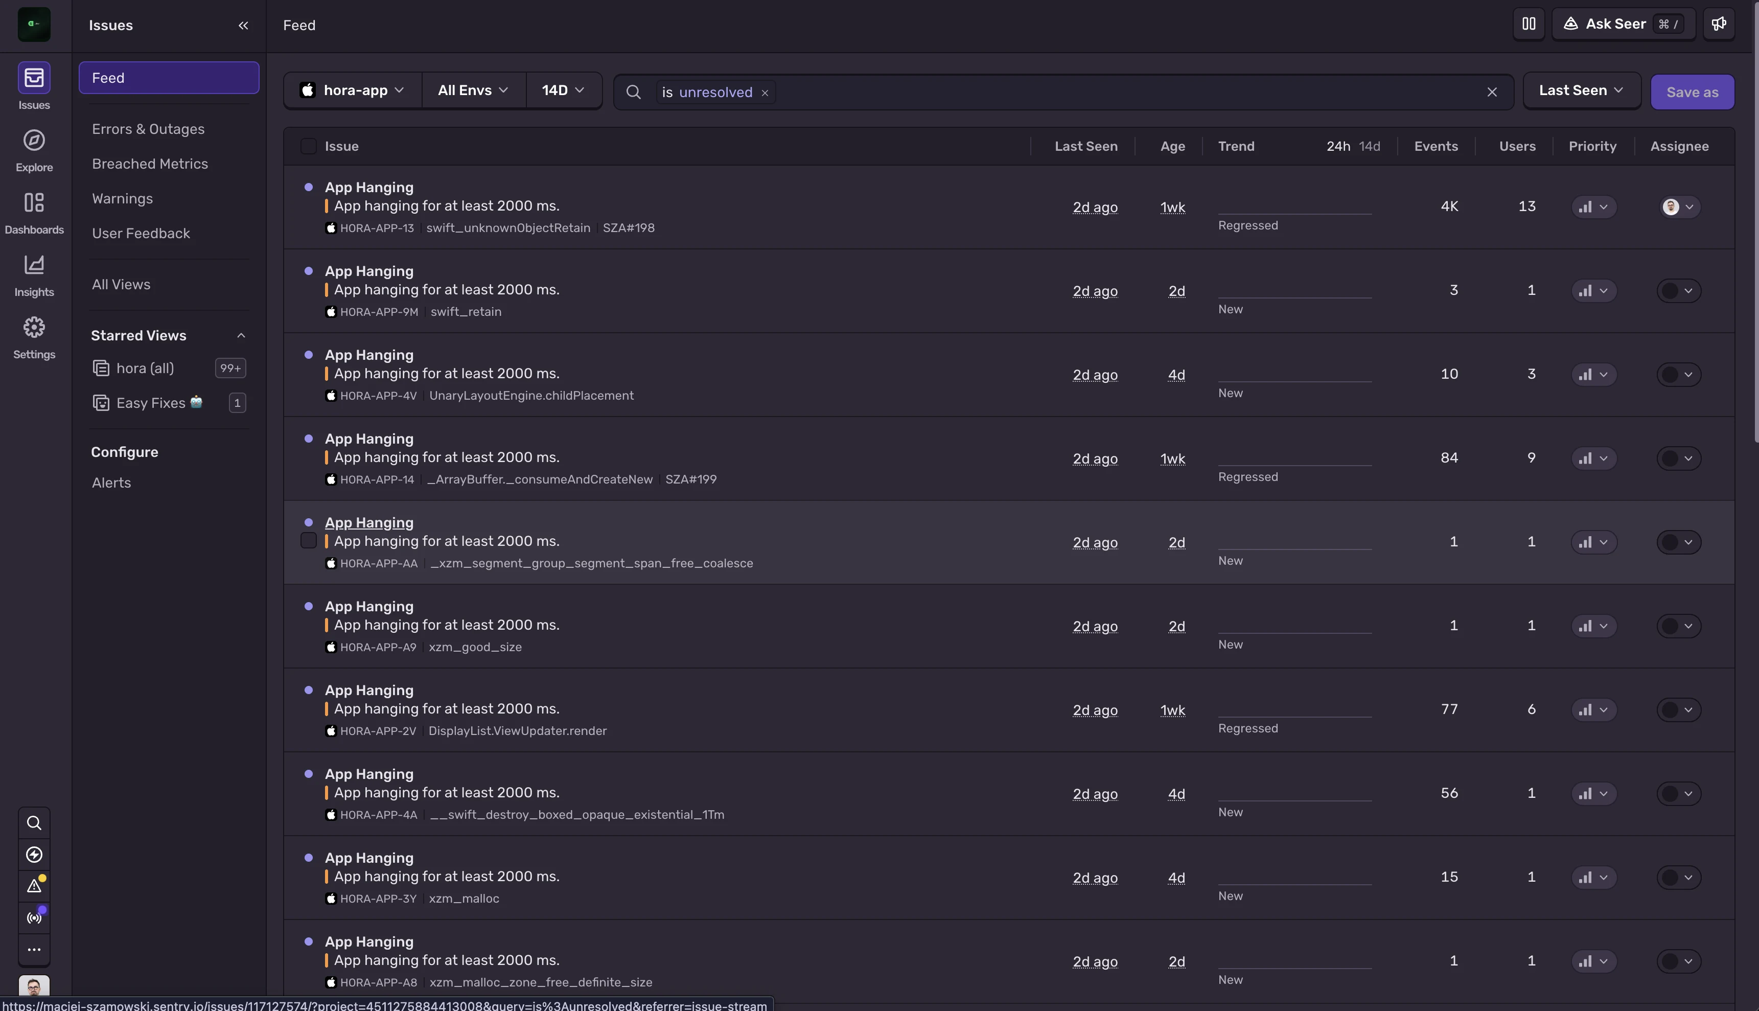Select Feed in the Issues menu
The height and width of the screenshot is (1011, 1759).
pos(169,78)
